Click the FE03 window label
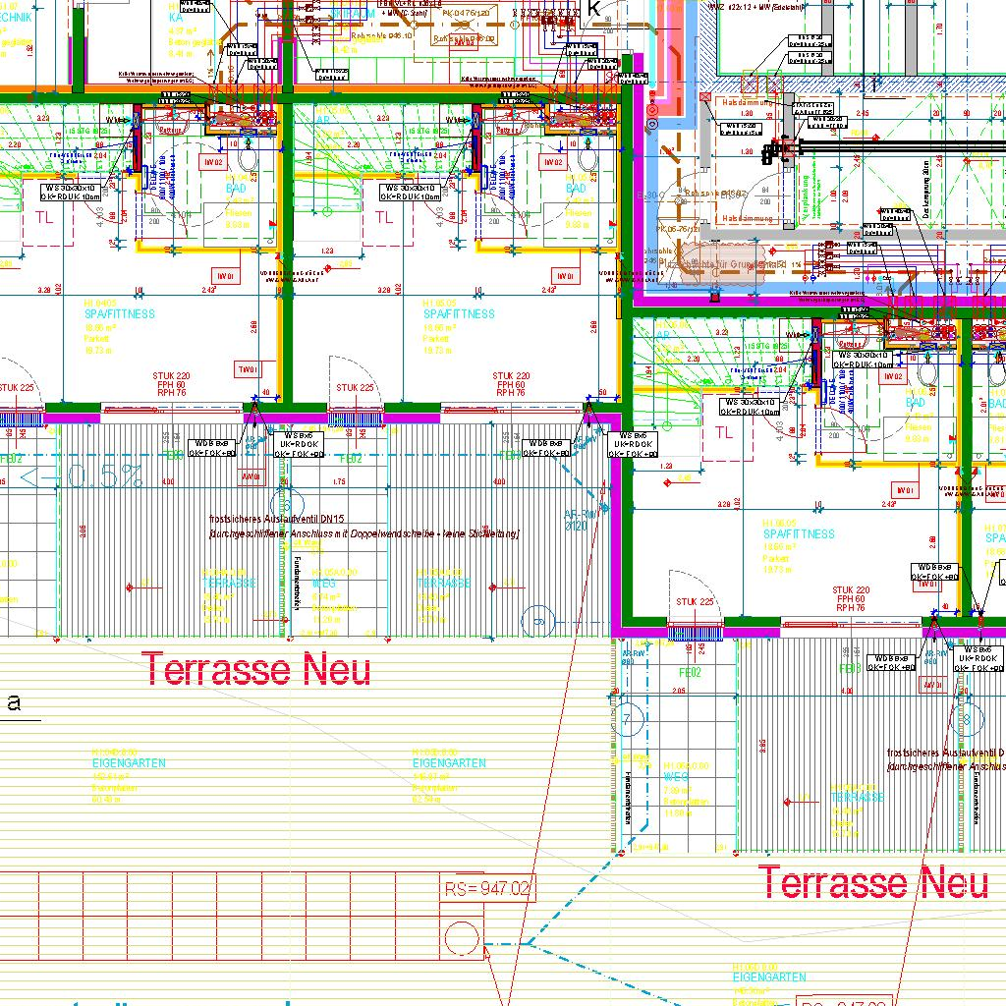Image resolution: width=1006 pixels, height=1006 pixels. click(849, 668)
